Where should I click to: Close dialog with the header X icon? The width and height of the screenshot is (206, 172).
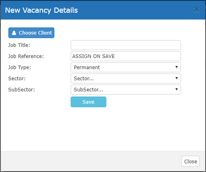pos(196,10)
